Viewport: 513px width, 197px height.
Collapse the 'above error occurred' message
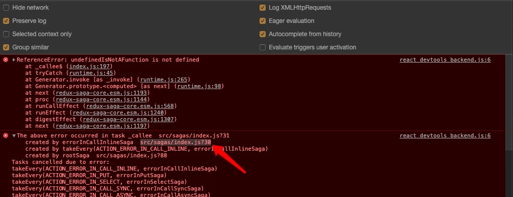pyautogui.click(x=14, y=135)
